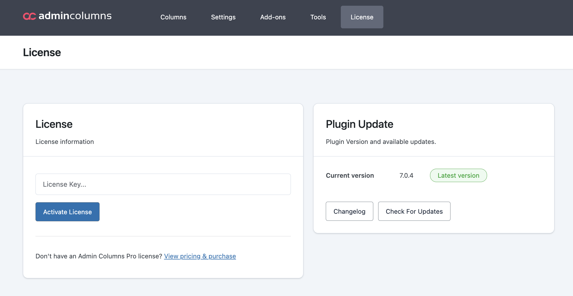Click the admincolumns brand wordmark
Viewport: 573px width, 296px height.
pyautogui.click(x=75, y=16)
